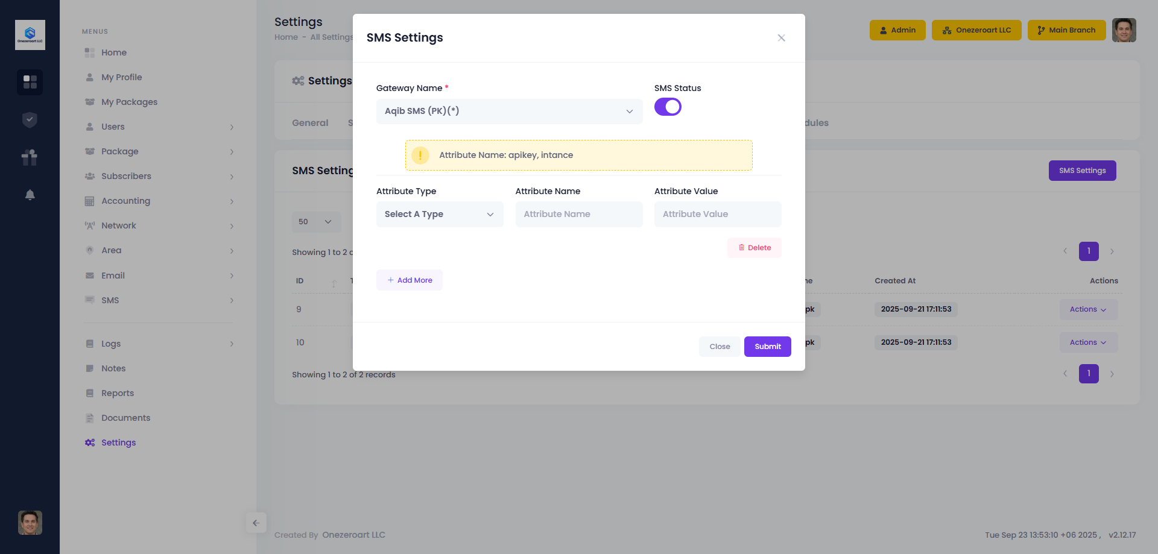This screenshot has height=554, width=1158.
Task: Click the sidebar collapse arrow icon
Action: pyautogui.click(x=256, y=523)
